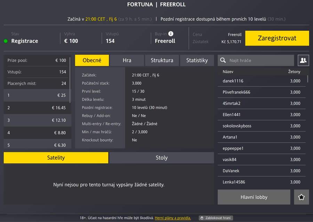Open Herní plány a pravidla link
This screenshot has height=222, width=313.
click(172, 218)
